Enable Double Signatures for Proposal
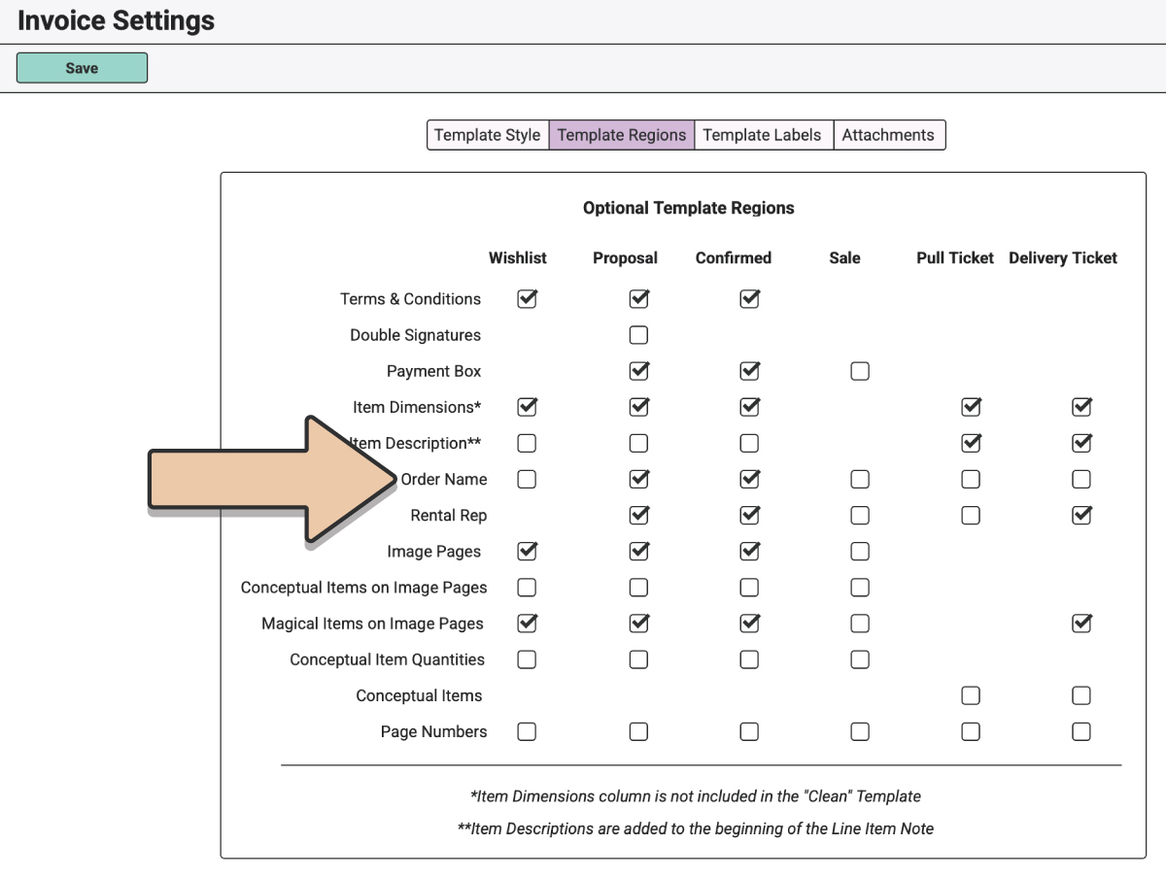 coord(638,335)
